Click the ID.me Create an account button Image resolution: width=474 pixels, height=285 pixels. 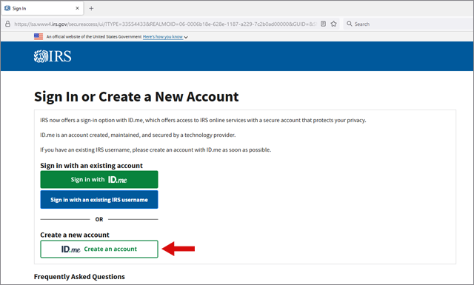pyautogui.click(x=99, y=249)
